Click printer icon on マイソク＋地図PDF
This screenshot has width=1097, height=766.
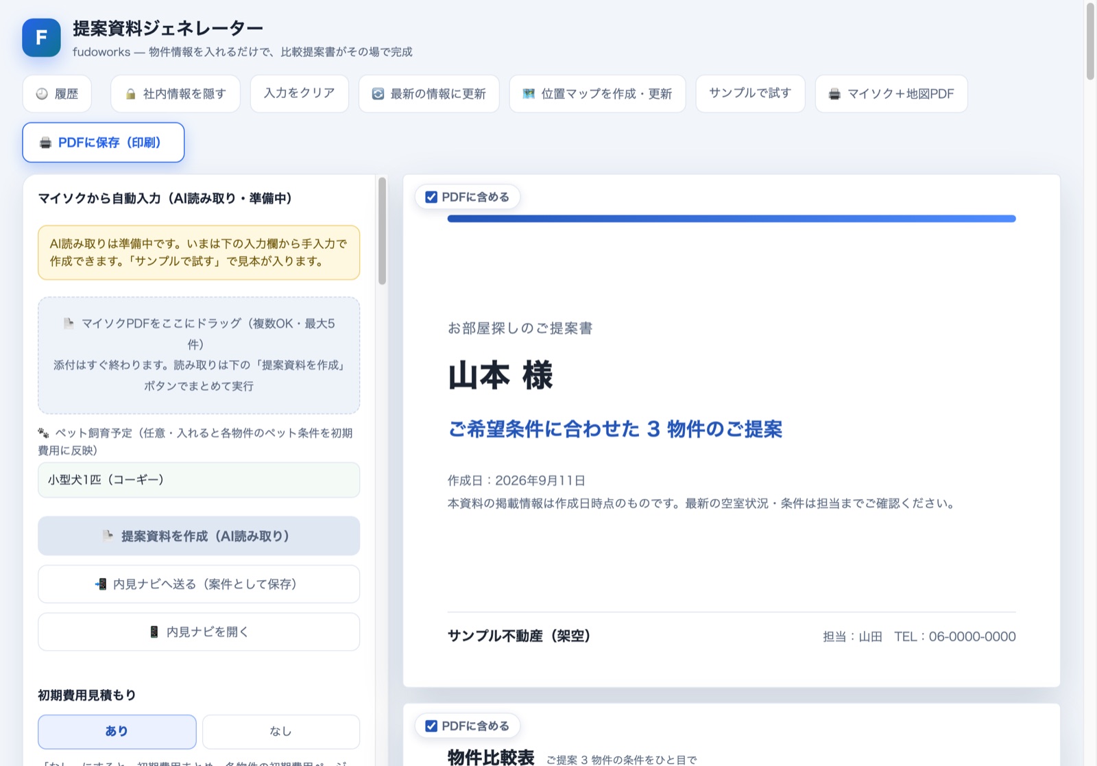[834, 94]
